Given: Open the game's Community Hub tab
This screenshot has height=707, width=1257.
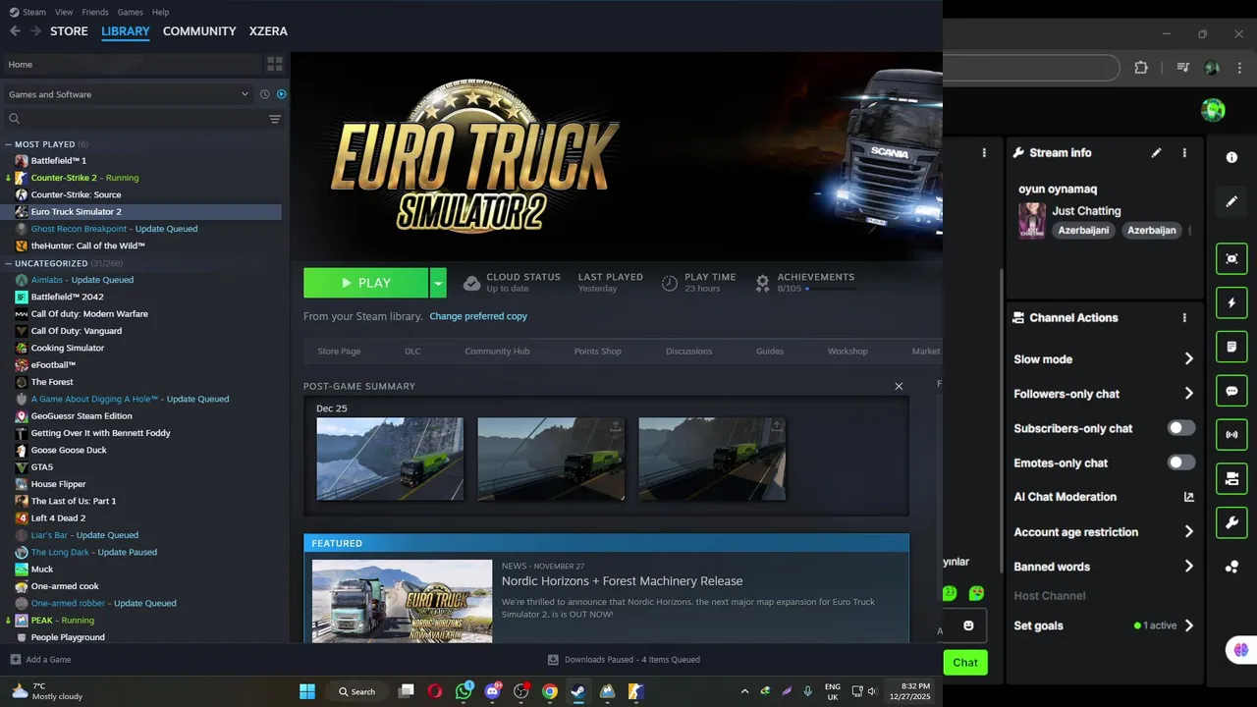Looking at the screenshot, I should coord(497,352).
